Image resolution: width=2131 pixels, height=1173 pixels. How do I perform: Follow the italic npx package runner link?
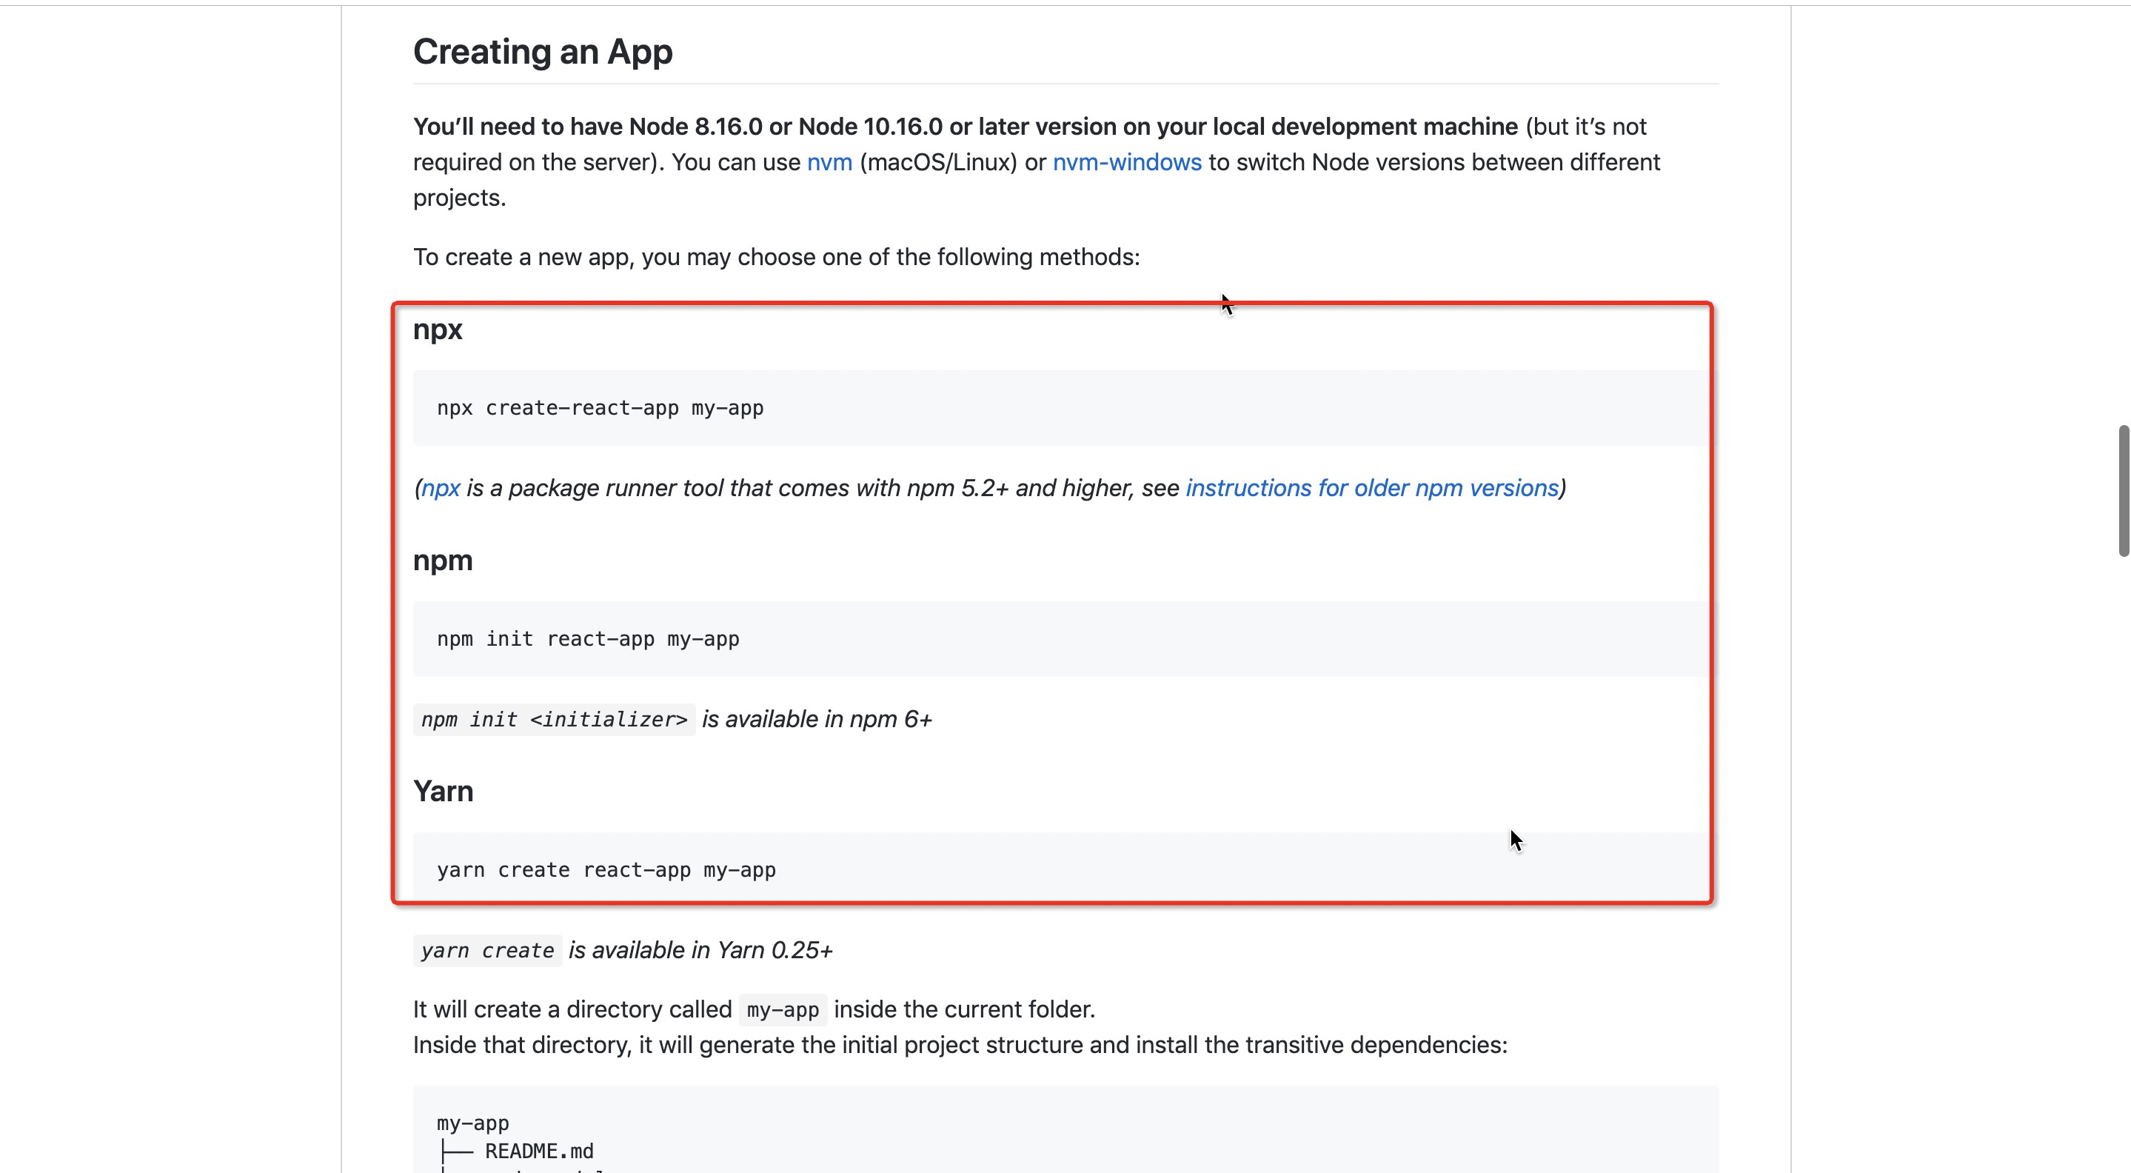click(440, 488)
